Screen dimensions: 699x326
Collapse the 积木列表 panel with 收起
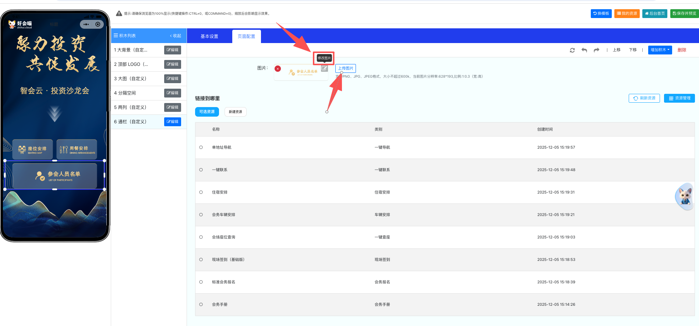[176, 36]
